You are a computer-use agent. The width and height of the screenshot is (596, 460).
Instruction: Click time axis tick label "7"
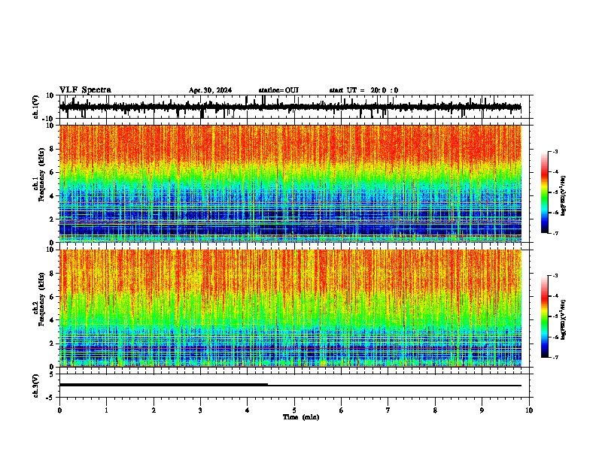pos(388,410)
